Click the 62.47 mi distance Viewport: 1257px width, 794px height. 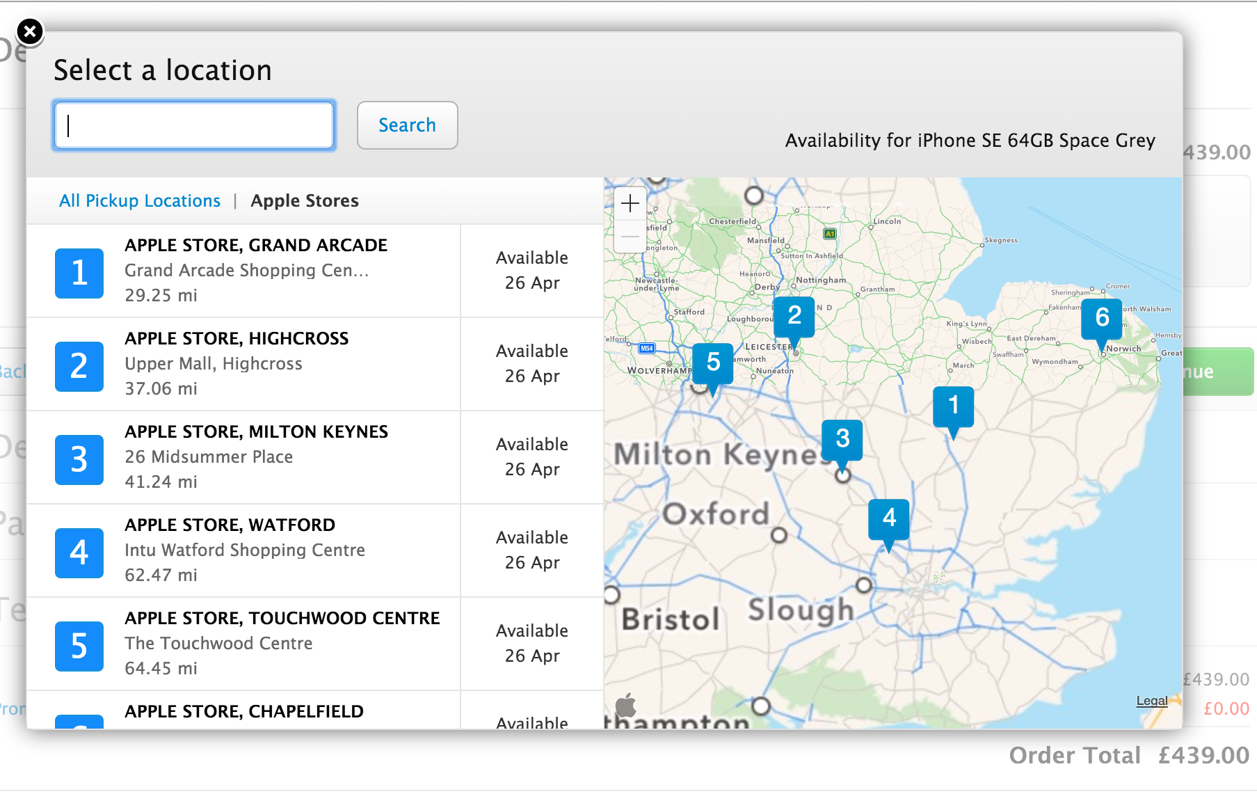point(161,575)
